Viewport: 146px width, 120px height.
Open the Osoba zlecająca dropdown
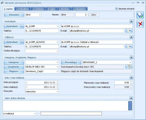tap(57, 51)
